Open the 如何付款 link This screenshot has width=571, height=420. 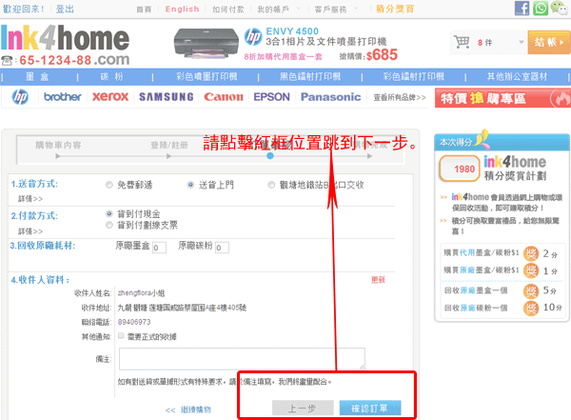pos(228,10)
